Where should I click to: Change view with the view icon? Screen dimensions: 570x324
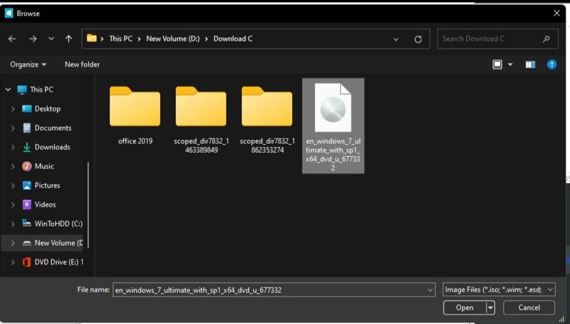(497, 64)
